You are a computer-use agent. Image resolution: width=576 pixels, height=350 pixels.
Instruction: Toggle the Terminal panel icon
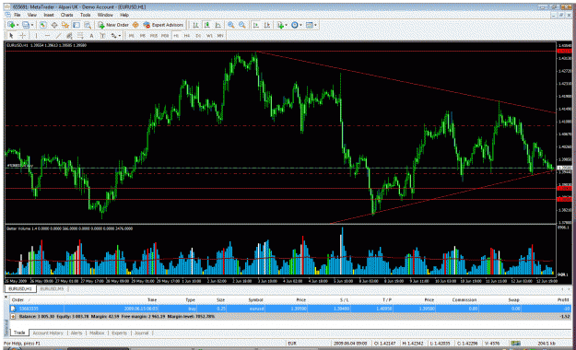coord(76,25)
